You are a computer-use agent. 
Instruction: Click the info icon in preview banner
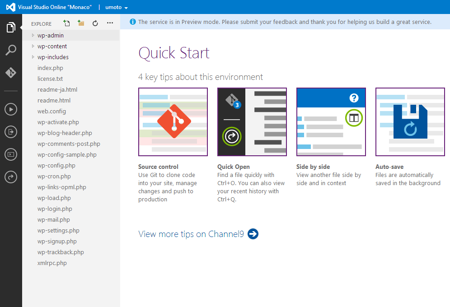click(x=132, y=22)
